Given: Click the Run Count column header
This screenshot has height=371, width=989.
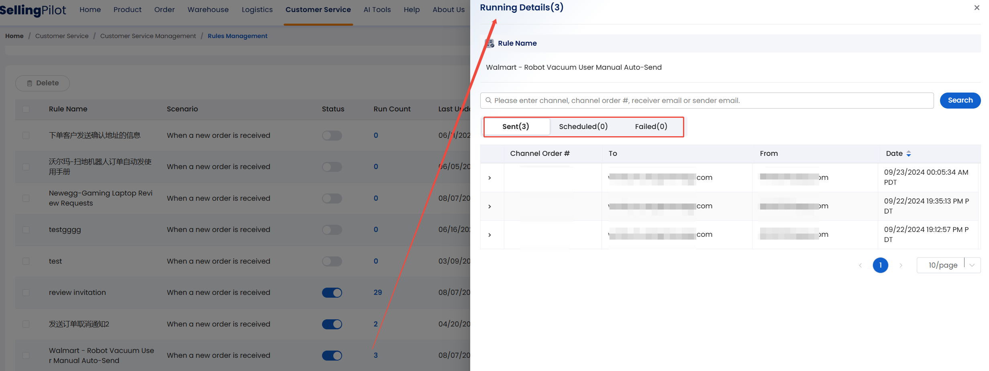Looking at the screenshot, I should click(392, 109).
